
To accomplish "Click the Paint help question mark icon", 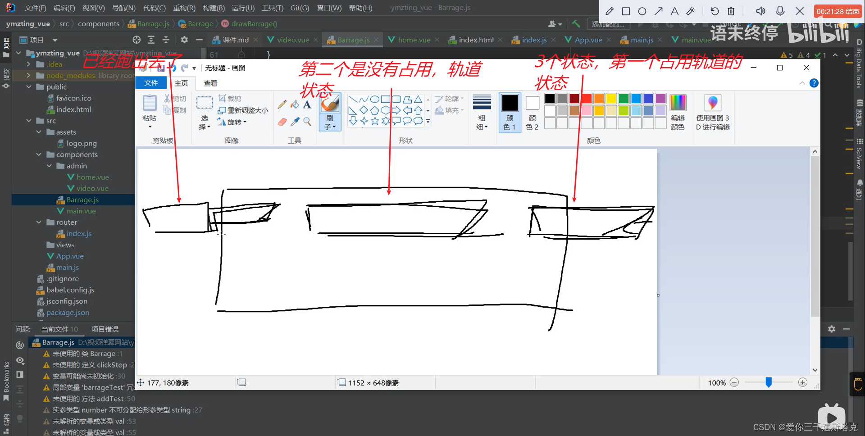I will [x=814, y=83].
